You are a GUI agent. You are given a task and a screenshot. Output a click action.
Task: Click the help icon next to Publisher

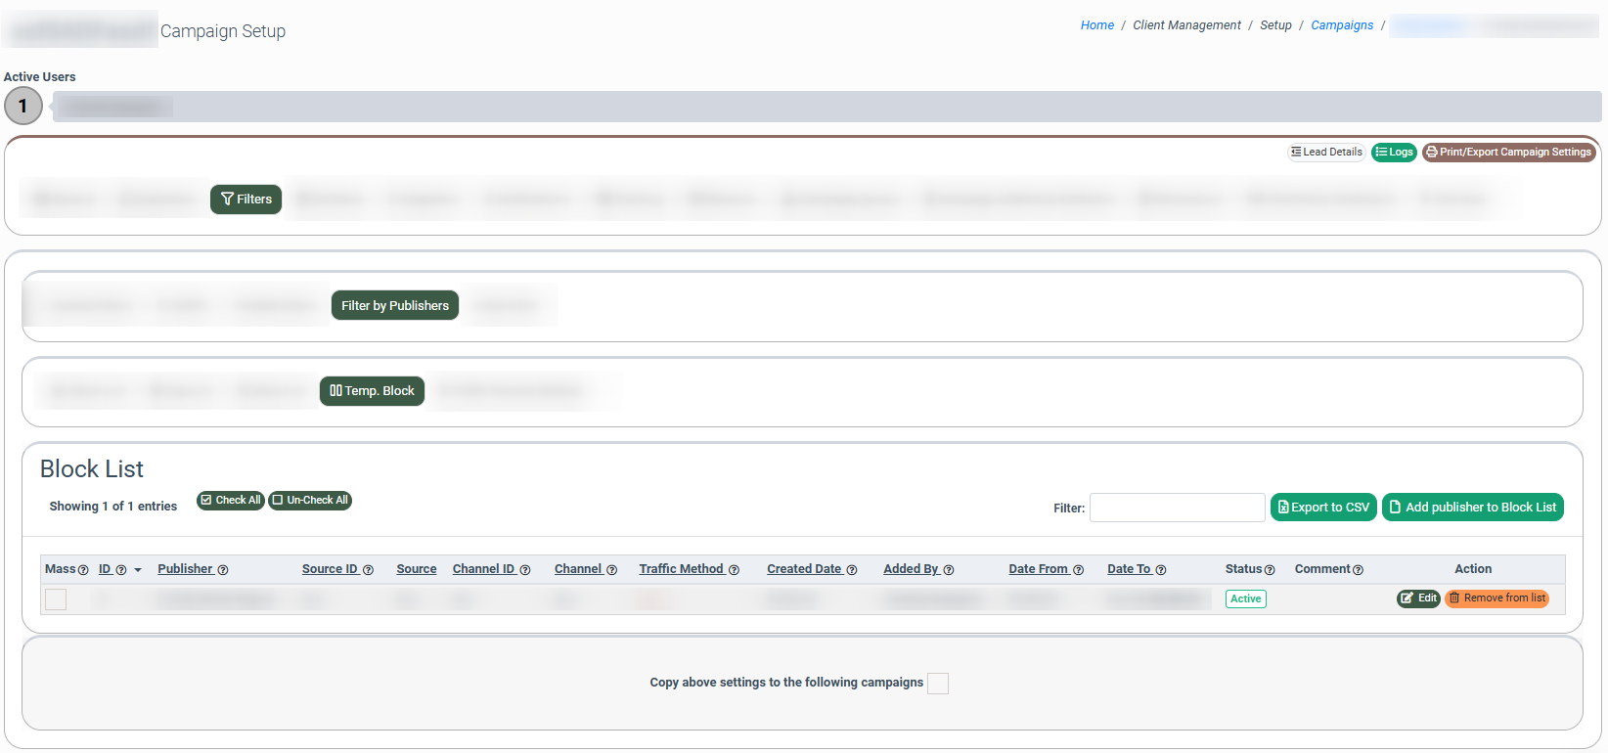point(223,570)
